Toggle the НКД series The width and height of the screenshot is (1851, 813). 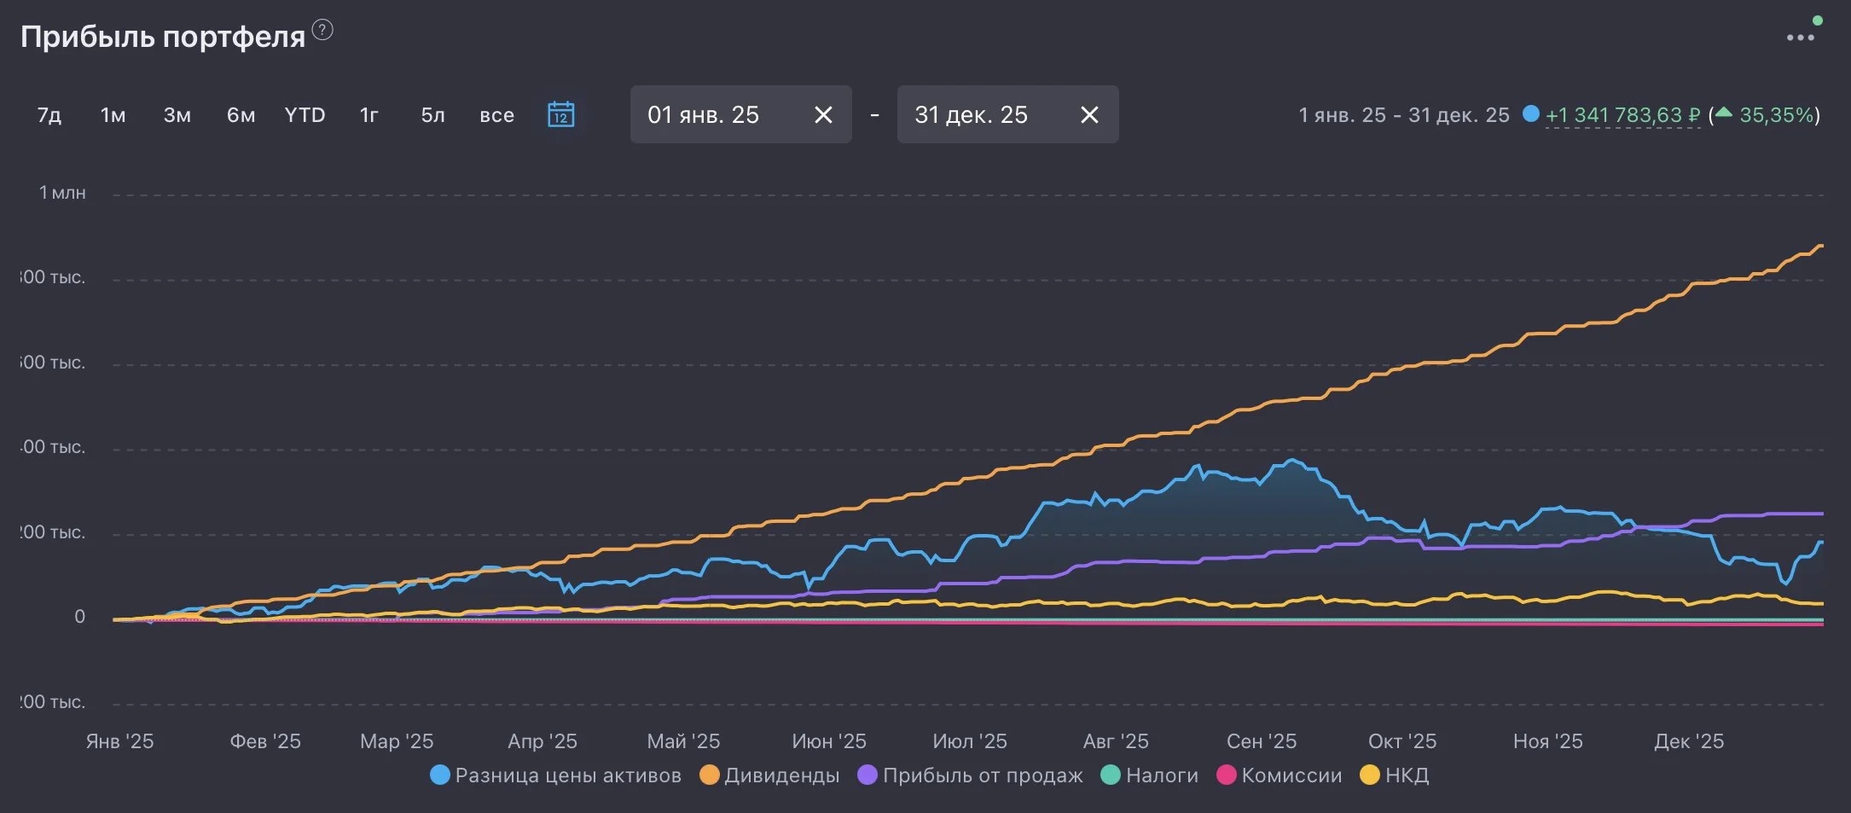click(x=1394, y=775)
